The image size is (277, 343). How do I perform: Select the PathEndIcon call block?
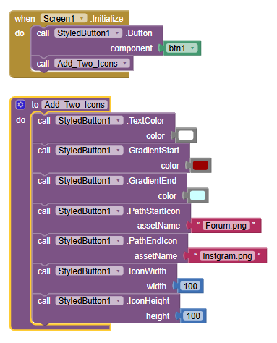click(110, 248)
